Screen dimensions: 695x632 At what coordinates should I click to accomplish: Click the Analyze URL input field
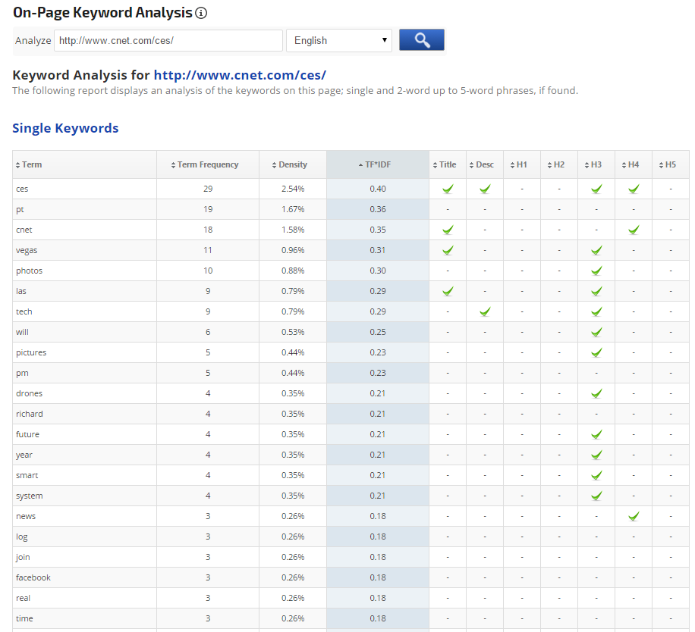tap(168, 40)
